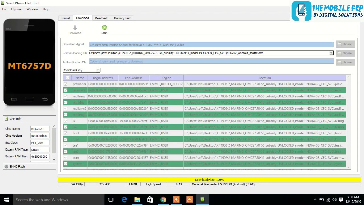Open Windows Start menu
364x205 pixels.
tap(6, 200)
